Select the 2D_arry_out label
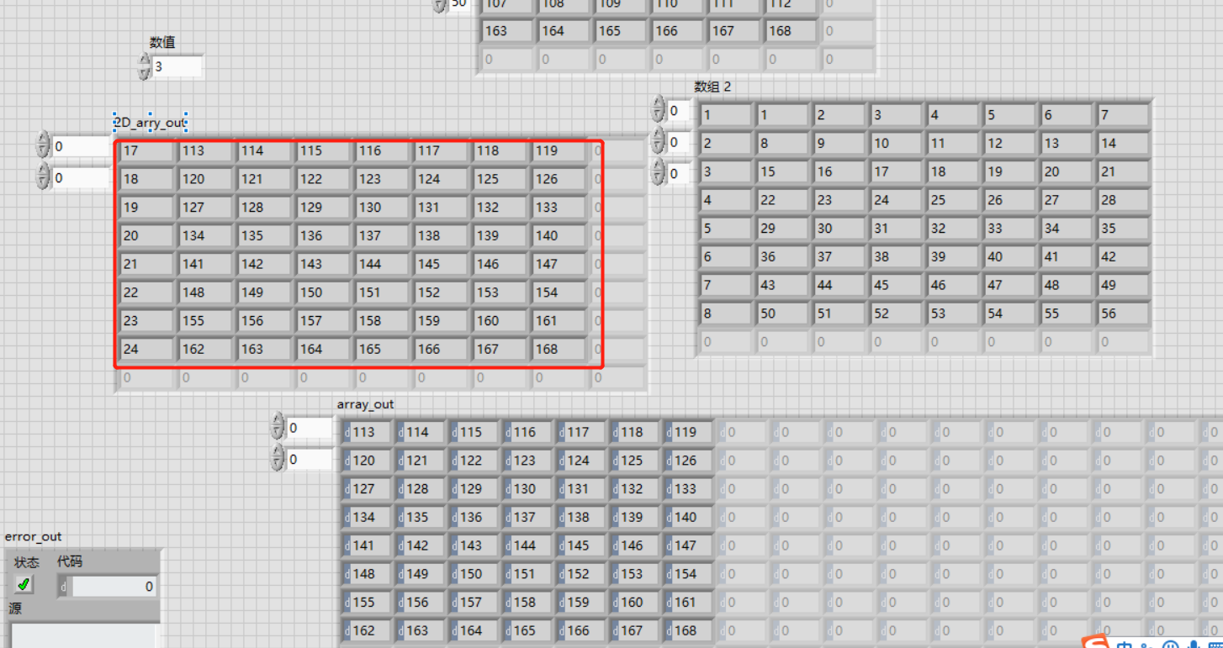This screenshot has width=1223, height=648. (x=150, y=123)
